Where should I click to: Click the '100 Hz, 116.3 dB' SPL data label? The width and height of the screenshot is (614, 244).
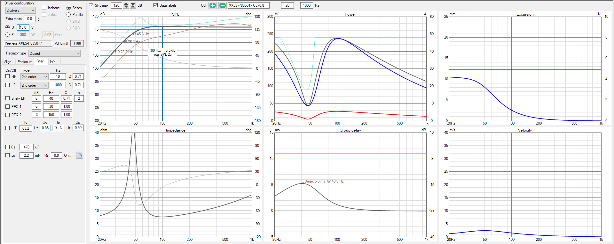162,50
